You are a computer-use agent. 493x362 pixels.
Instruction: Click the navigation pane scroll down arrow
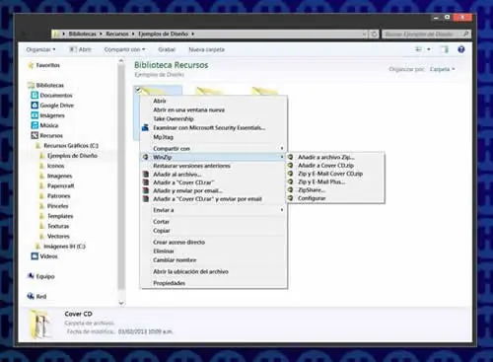click(x=121, y=303)
